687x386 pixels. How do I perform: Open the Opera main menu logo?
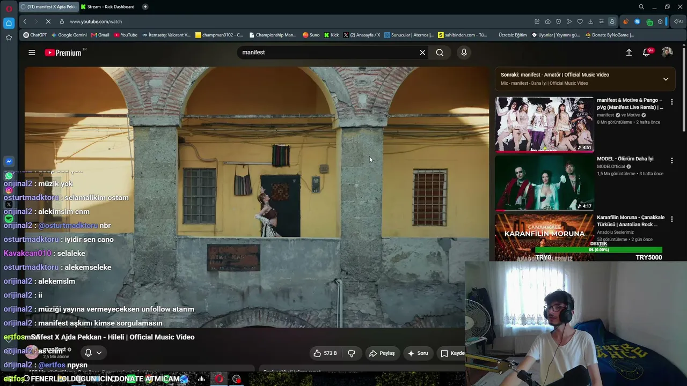9,9
